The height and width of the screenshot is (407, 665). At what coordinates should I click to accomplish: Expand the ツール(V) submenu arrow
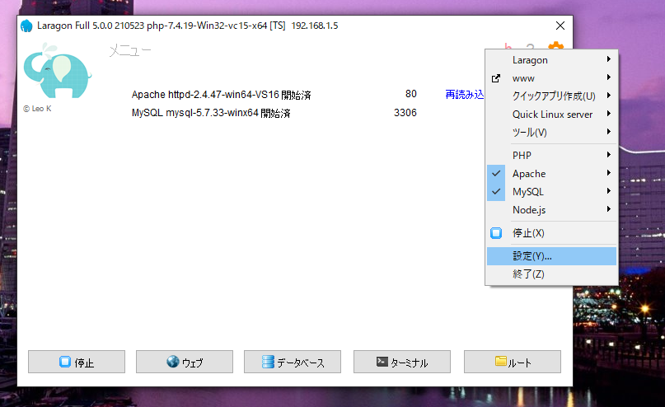[x=609, y=132]
